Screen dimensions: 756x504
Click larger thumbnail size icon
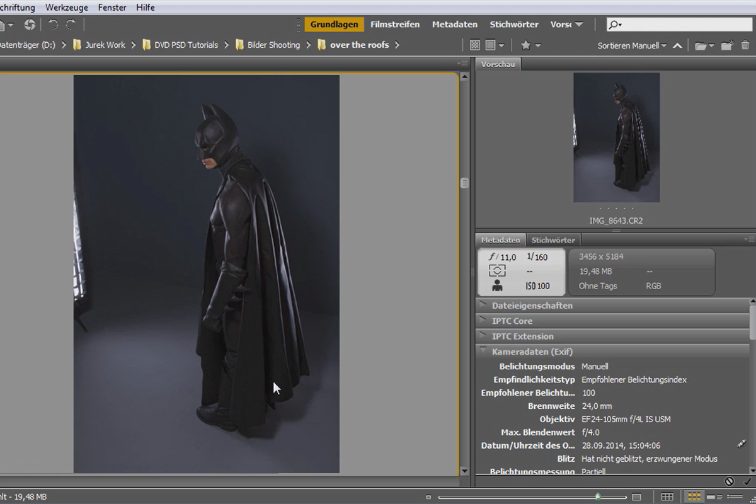637,497
